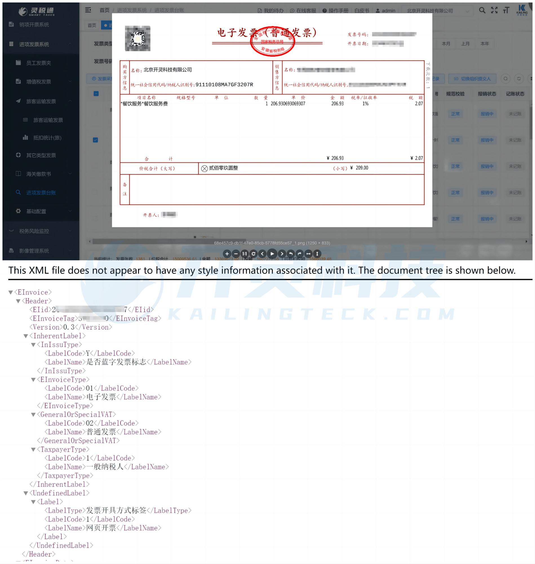Image resolution: width=535 pixels, height=564 pixels.
Task: Toggle the table header select-all checkbox
Action: point(96,94)
